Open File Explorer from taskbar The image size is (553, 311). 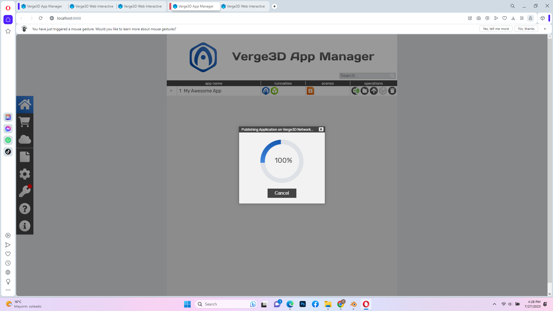(x=328, y=304)
